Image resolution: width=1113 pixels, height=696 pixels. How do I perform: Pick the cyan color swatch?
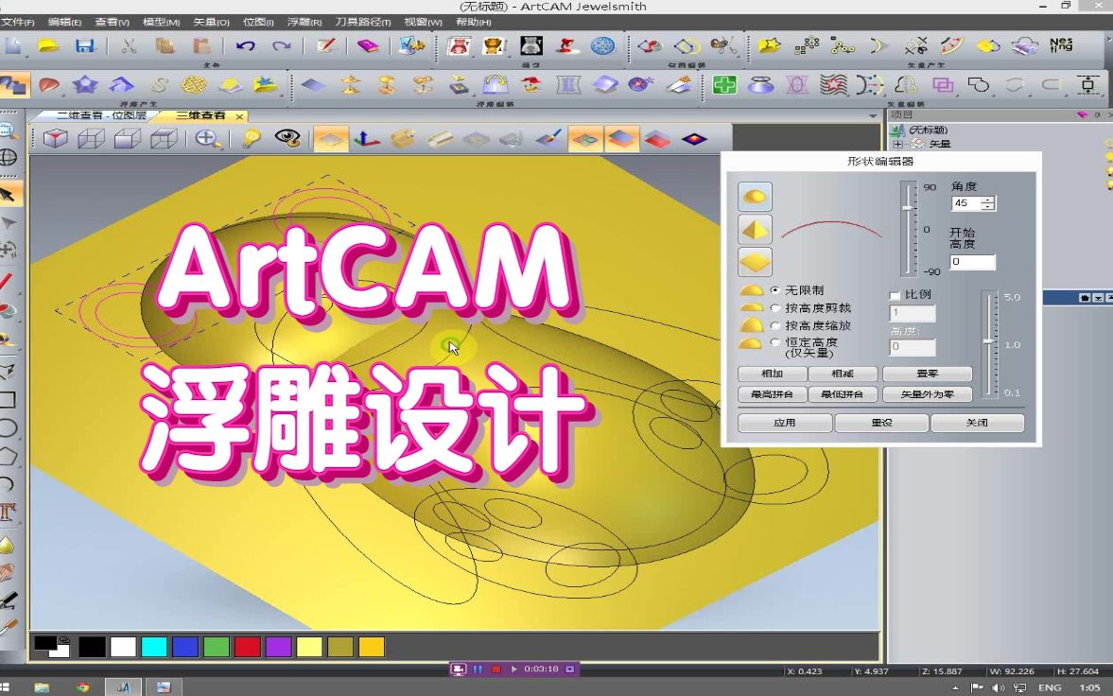[154, 647]
